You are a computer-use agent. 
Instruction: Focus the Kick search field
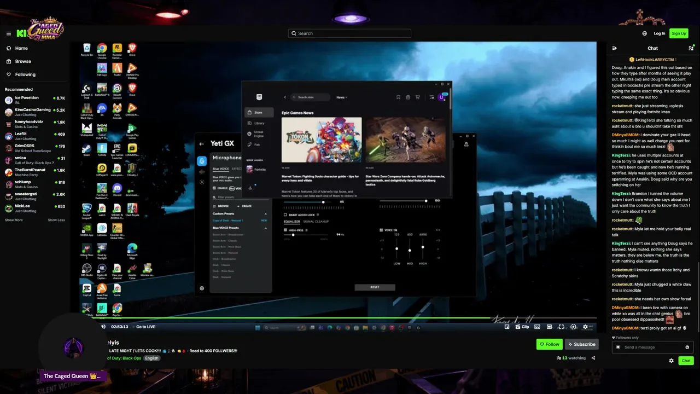click(349, 33)
